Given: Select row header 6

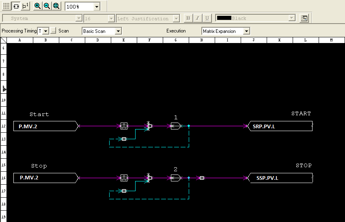Looking at the screenshot, I should click(x=4, y=48).
